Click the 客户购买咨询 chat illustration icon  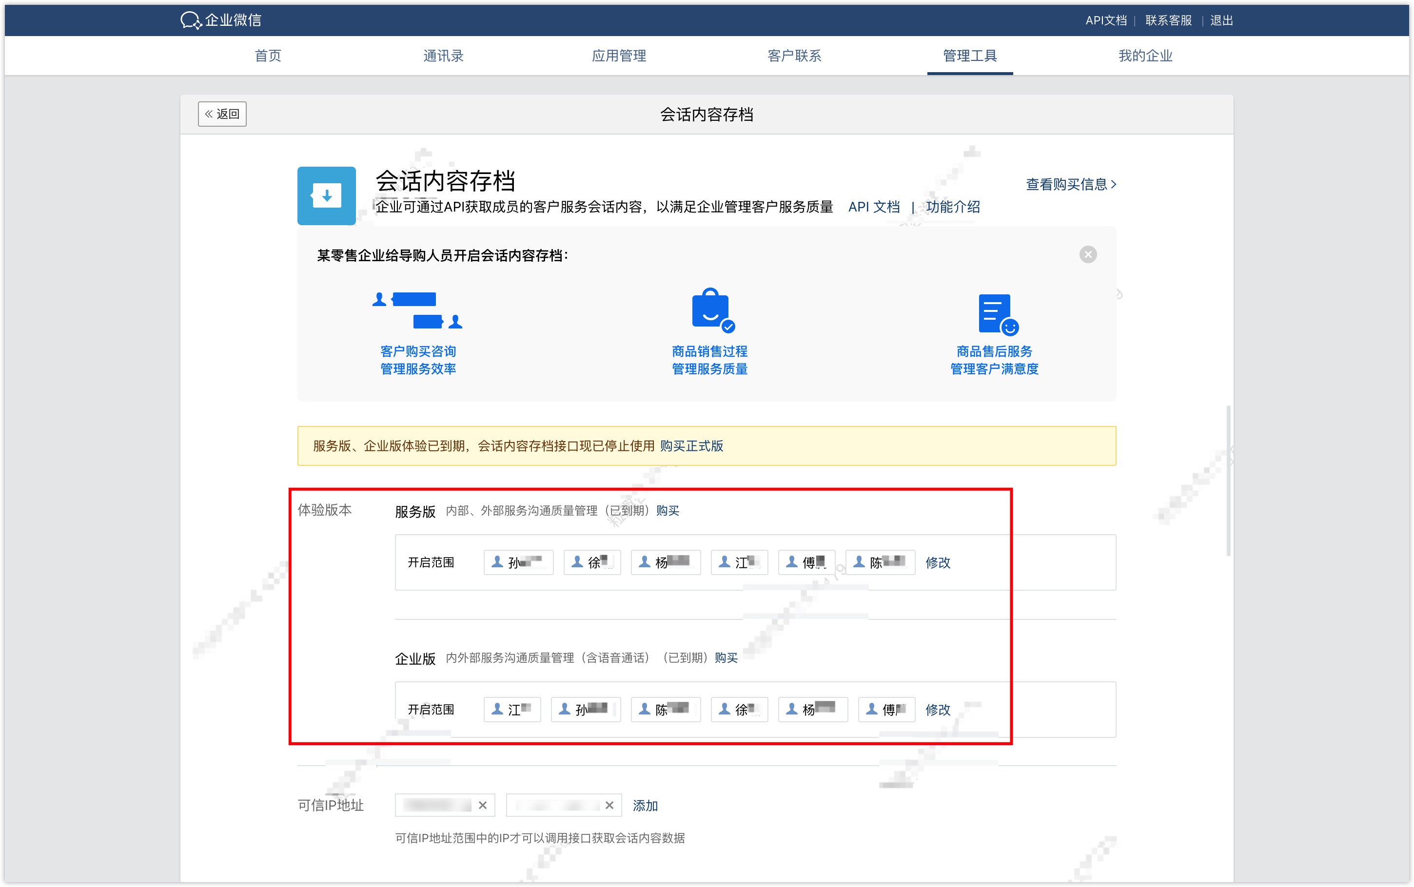pyautogui.click(x=417, y=310)
